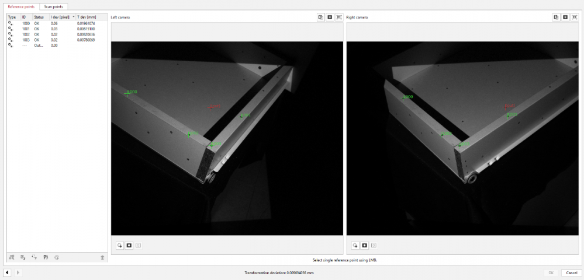Screen dimensions: 584x280
Task: Click Right camera fit-to-view icon at top
Action: tap(574, 17)
